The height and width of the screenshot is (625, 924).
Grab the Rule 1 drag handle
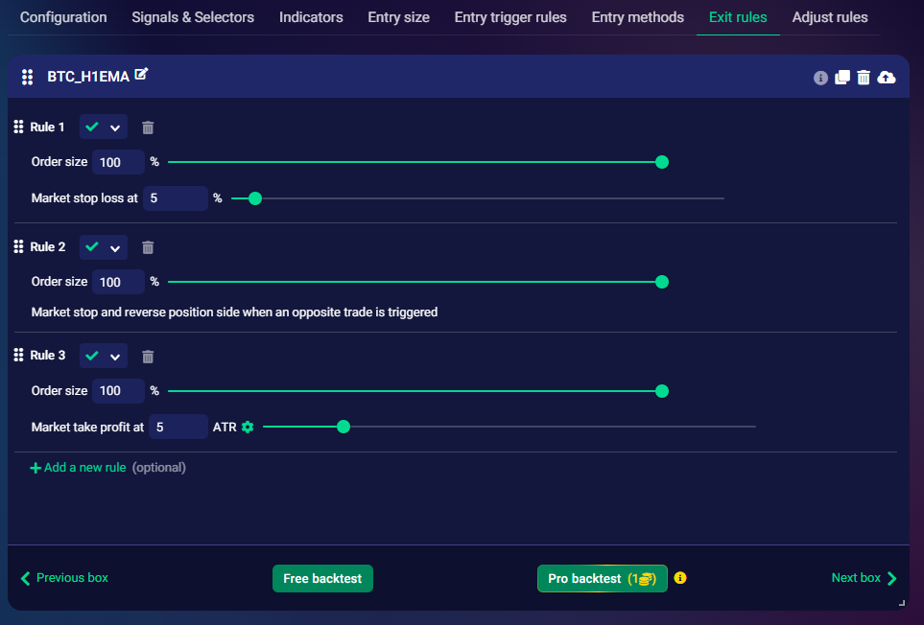click(18, 127)
